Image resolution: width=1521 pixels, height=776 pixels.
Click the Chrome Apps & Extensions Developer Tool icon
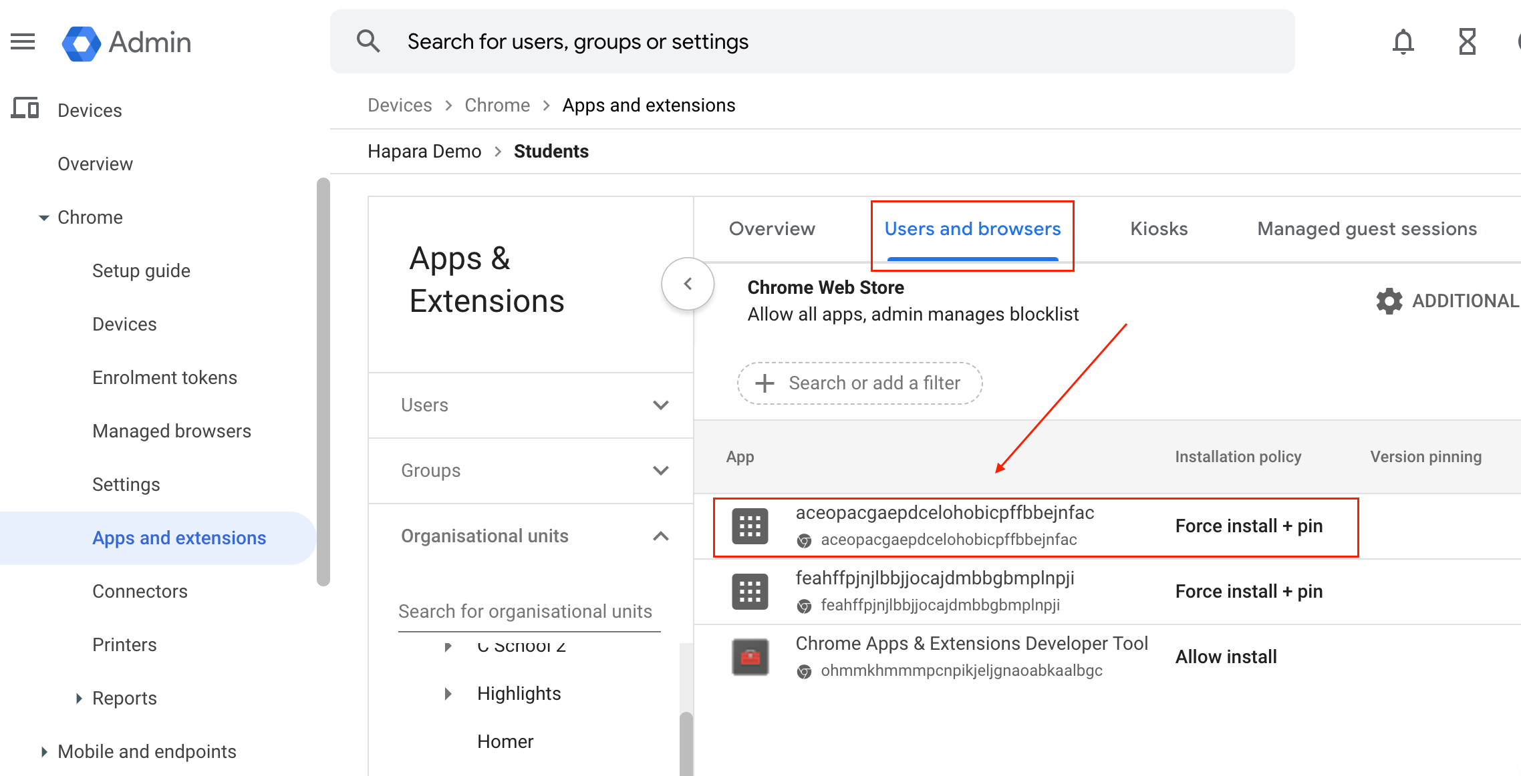click(x=750, y=656)
